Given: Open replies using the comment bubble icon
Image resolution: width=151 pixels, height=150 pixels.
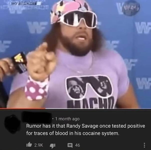Looking at the screenshot, I should click(70, 145).
